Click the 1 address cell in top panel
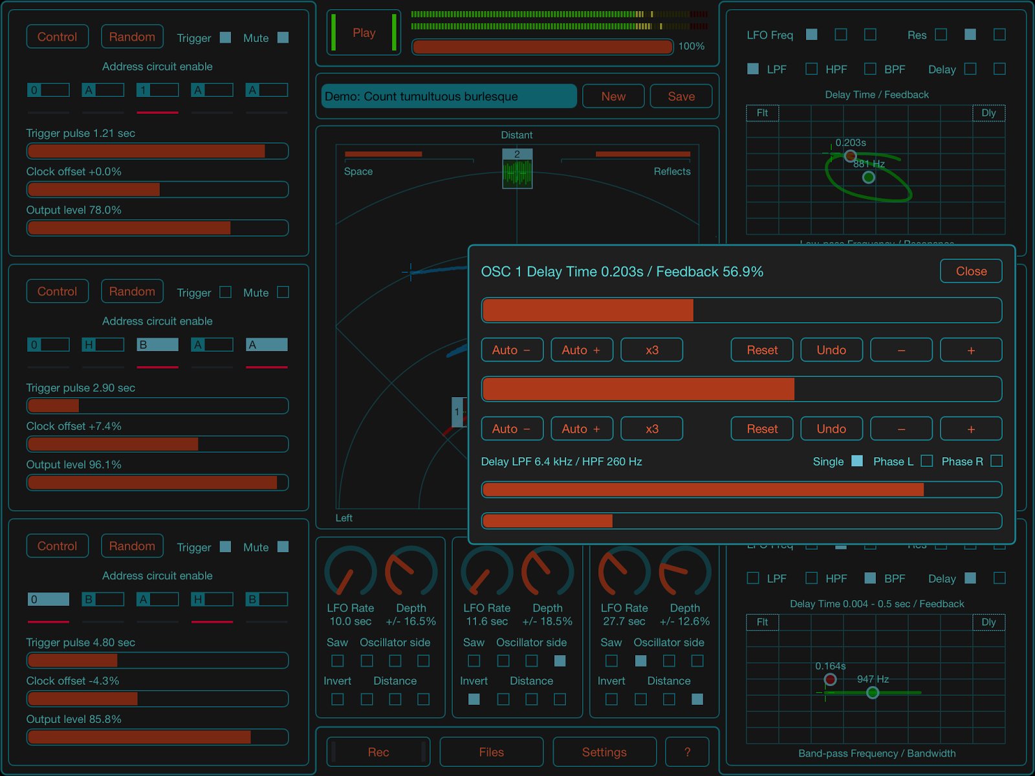The width and height of the screenshot is (1035, 776). [x=158, y=90]
